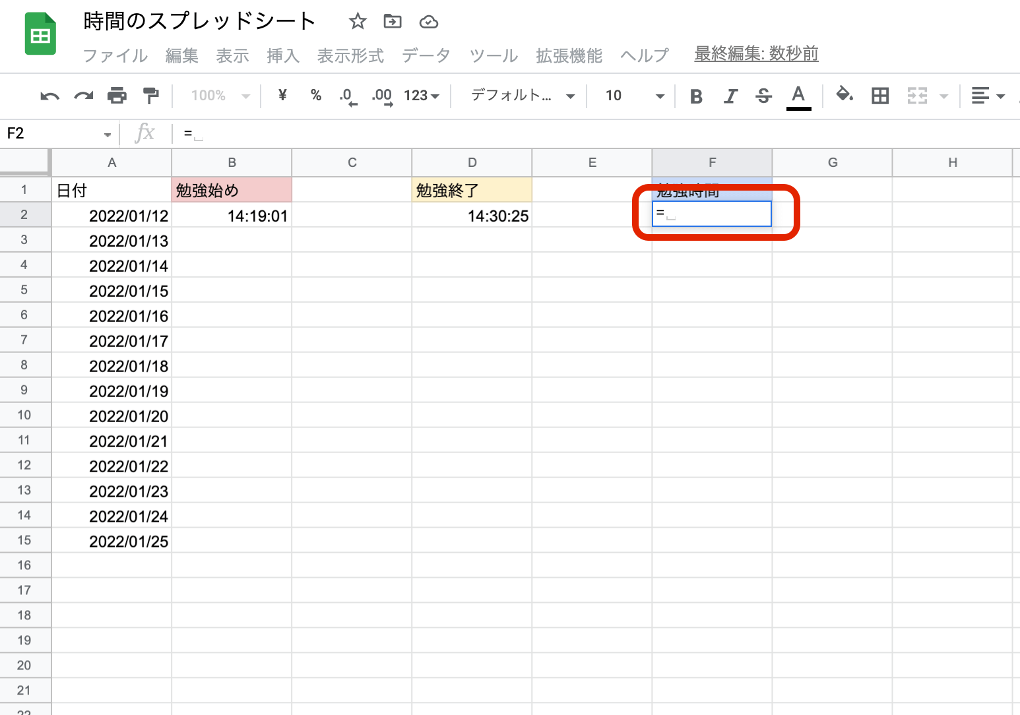1020x715 pixels.
Task: Select date cell 2022/01/22
Action: (x=112, y=466)
